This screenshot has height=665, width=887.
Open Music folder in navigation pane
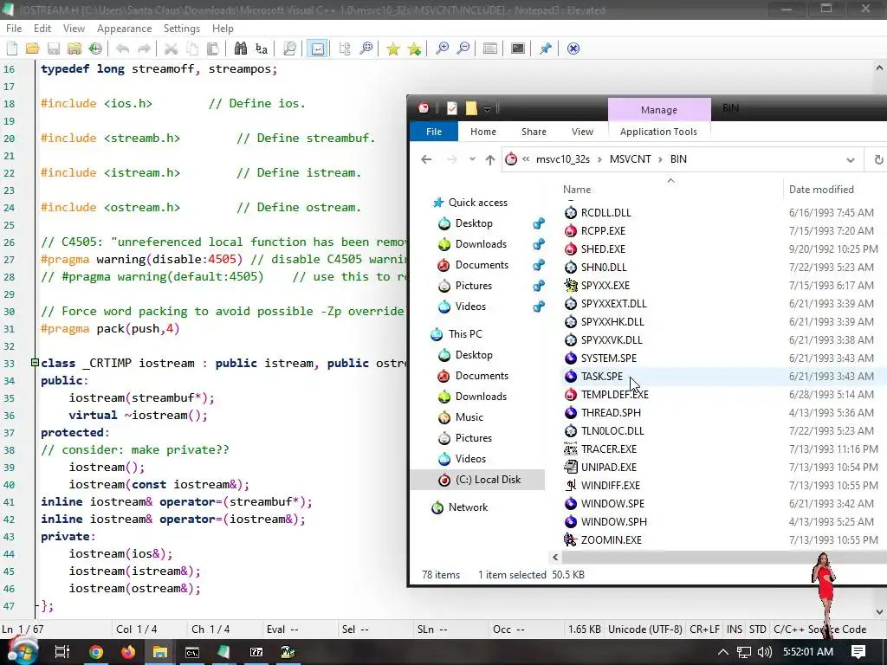tap(469, 417)
